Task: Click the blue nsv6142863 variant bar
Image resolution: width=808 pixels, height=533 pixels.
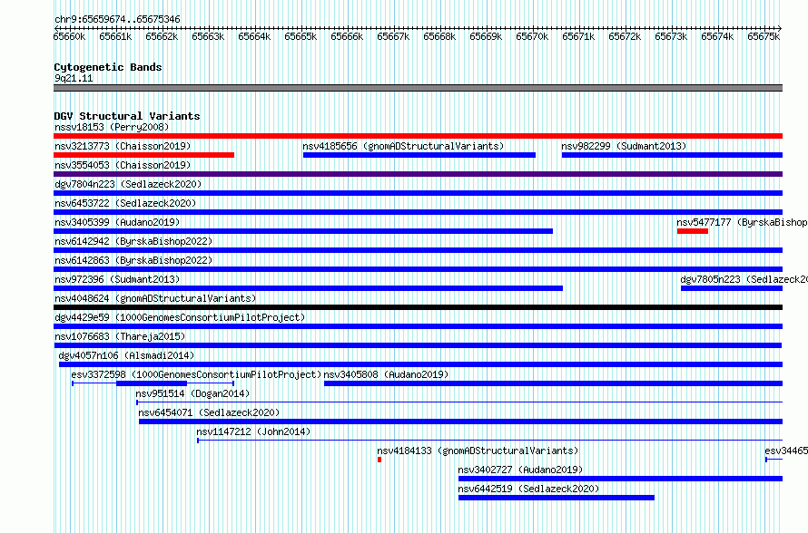Action: [x=418, y=269]
